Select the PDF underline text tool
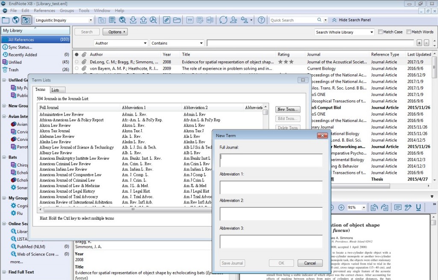 [418, 208]
